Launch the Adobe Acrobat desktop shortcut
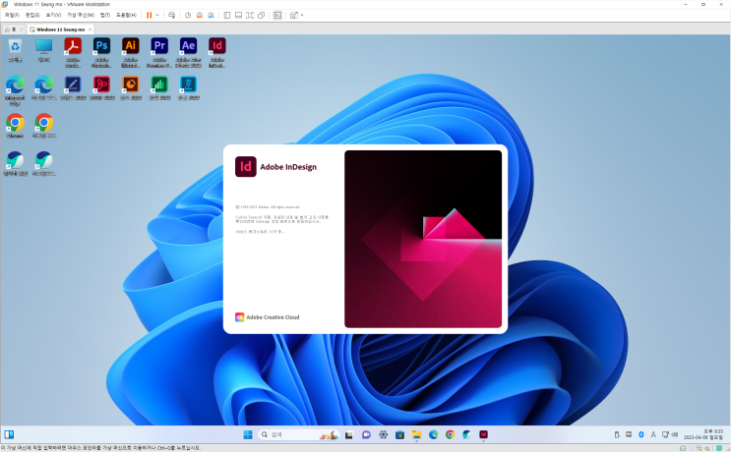Image resolution: width=731 pixels, height=452 pixels. coord(73,52)
